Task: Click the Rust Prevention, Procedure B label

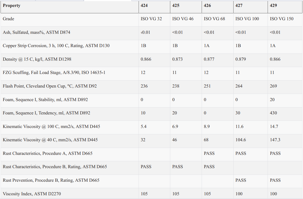Action: (51, 180)
